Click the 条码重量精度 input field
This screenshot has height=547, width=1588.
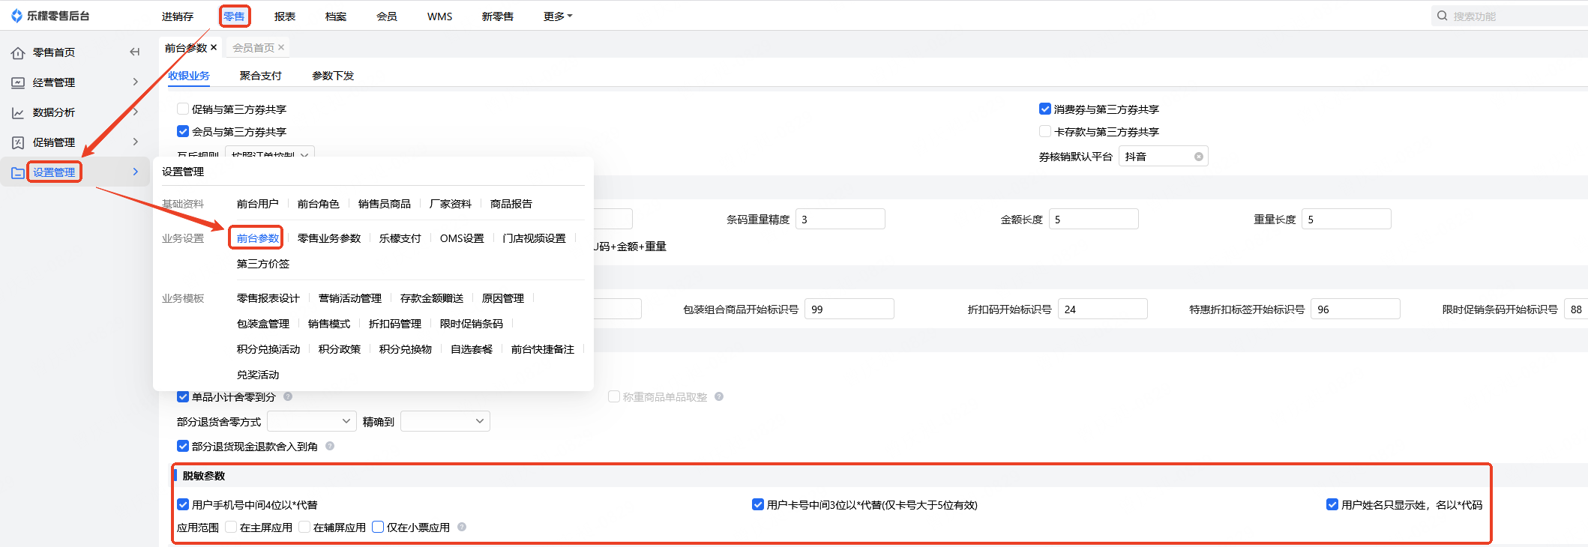840,219
